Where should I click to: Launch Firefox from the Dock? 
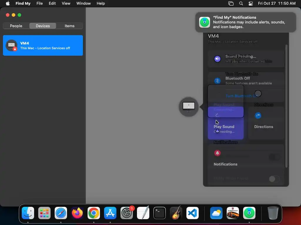(77, 213)
